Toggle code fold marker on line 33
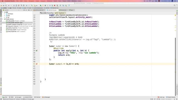This screenshot has width=178, height=100. click(40, 46)
